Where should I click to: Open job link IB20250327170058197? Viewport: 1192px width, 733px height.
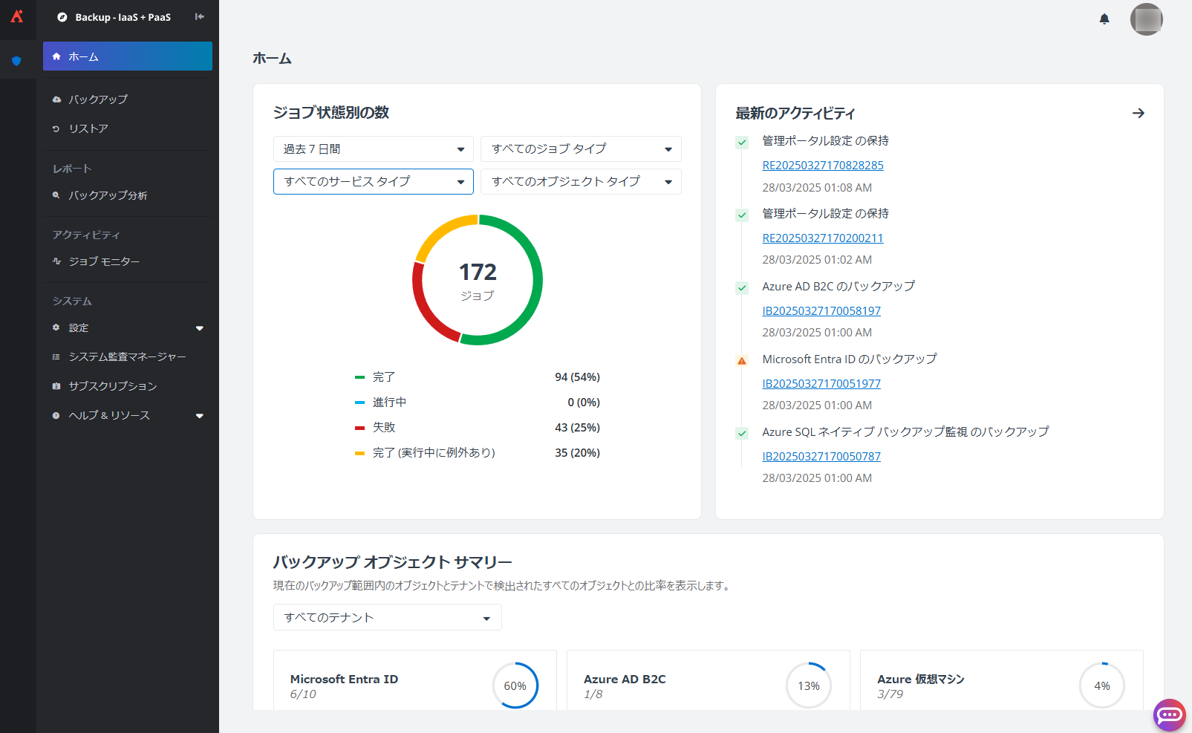pyautogui.click(x=821, y=311)
